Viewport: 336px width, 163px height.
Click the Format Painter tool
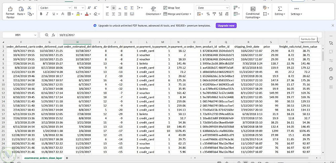click(x=10, y=12)
